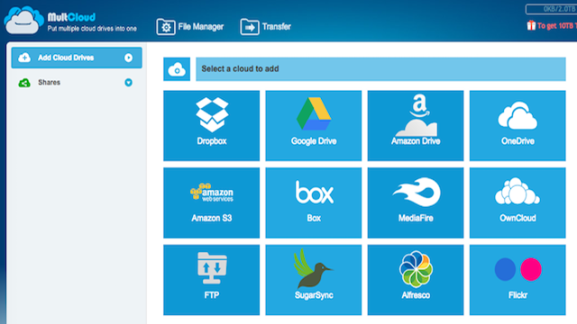Screen dimensions: 577x324
Task: Select the Dropbox cloud tile
Action: 211,126
